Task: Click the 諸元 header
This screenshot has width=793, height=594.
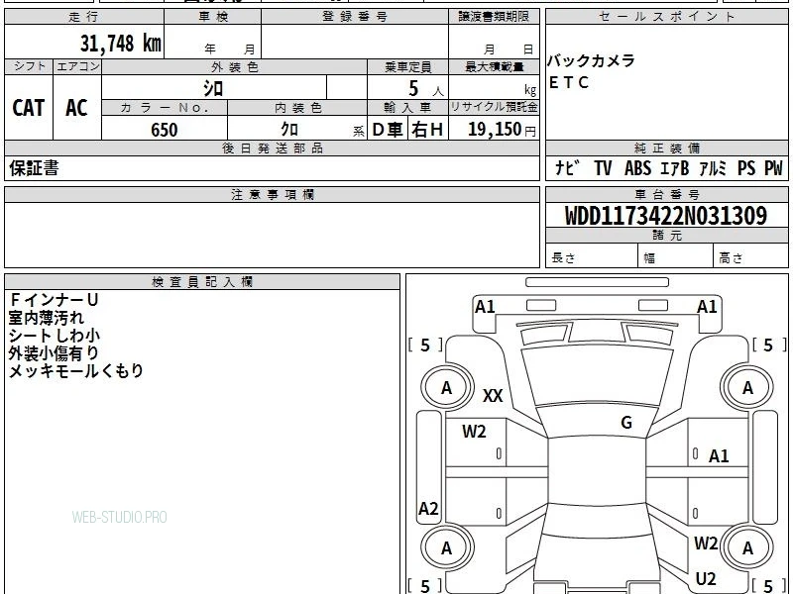Action: pos(666,236)
